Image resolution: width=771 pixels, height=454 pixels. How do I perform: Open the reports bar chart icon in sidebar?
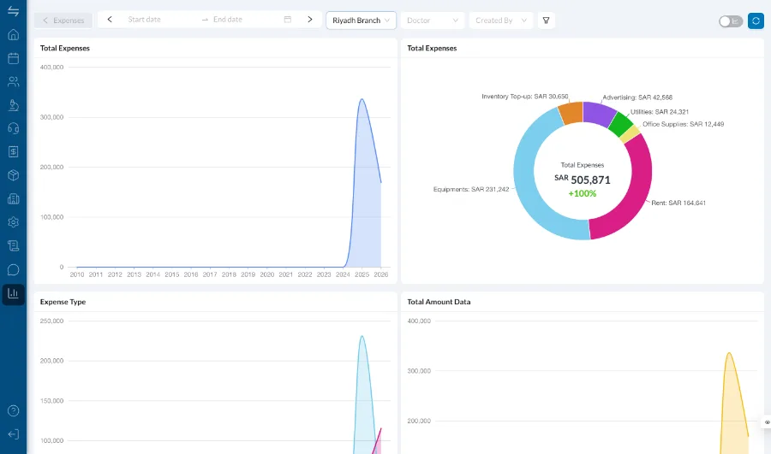[13, 293]
